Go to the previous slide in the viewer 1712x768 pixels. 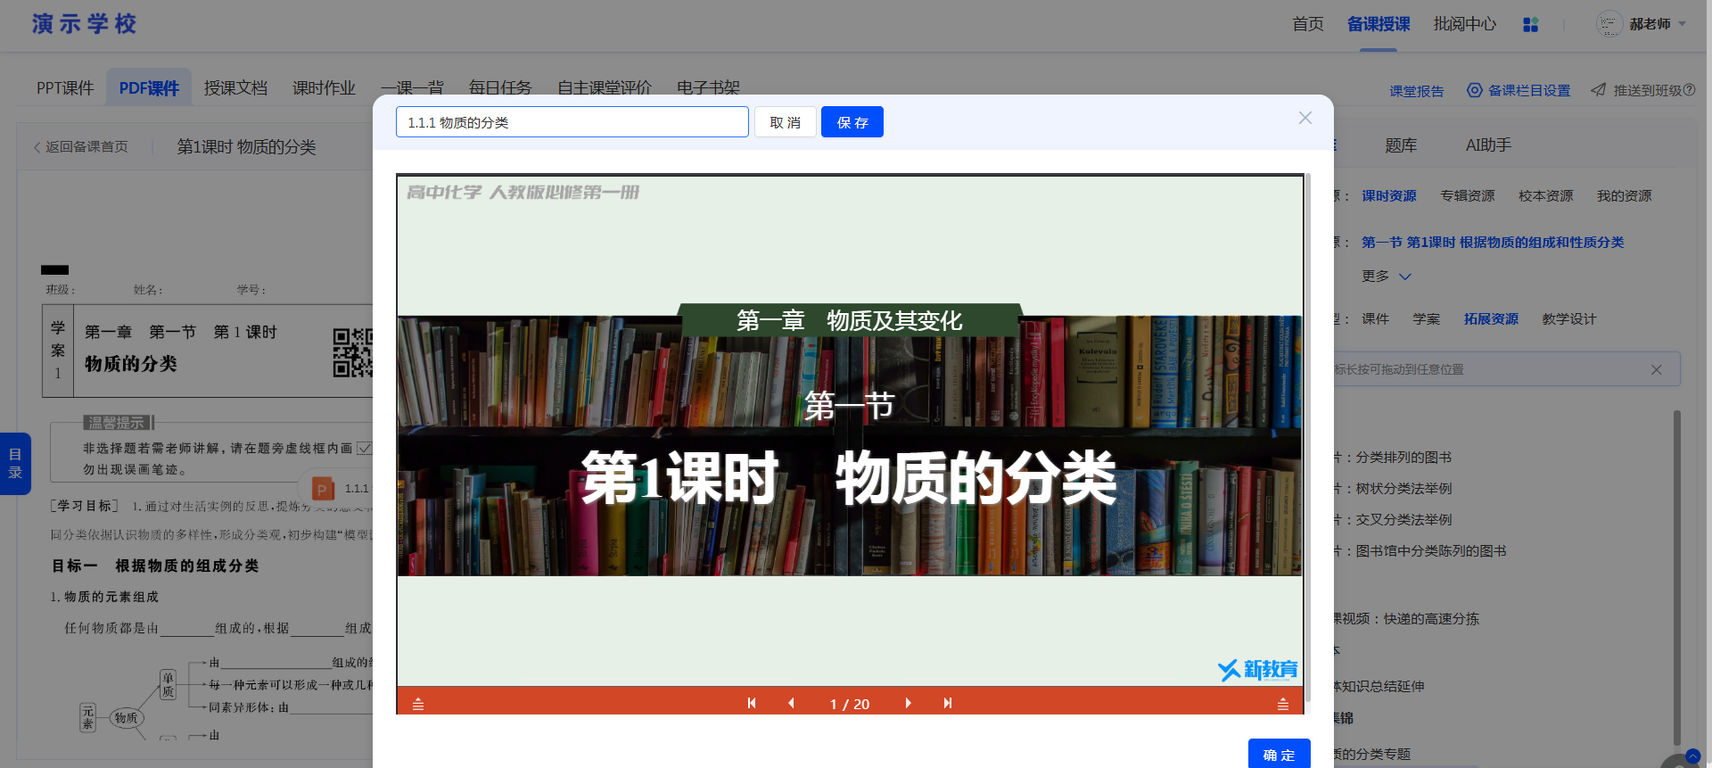(791, 703)
